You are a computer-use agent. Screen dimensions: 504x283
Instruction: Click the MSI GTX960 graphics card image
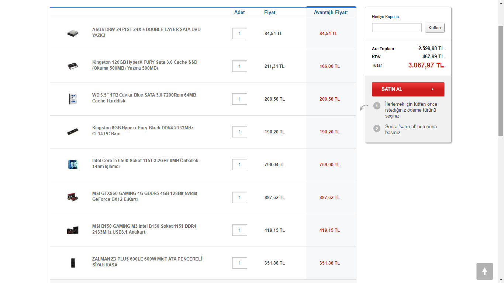(73, 198)
